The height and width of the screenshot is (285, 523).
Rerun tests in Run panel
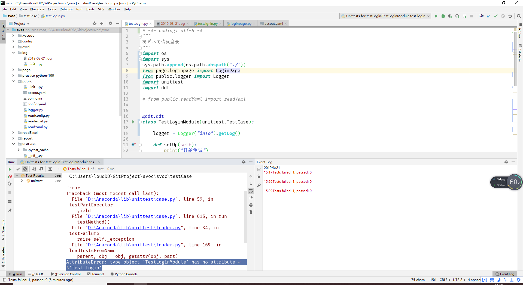(x=10, y=169)
